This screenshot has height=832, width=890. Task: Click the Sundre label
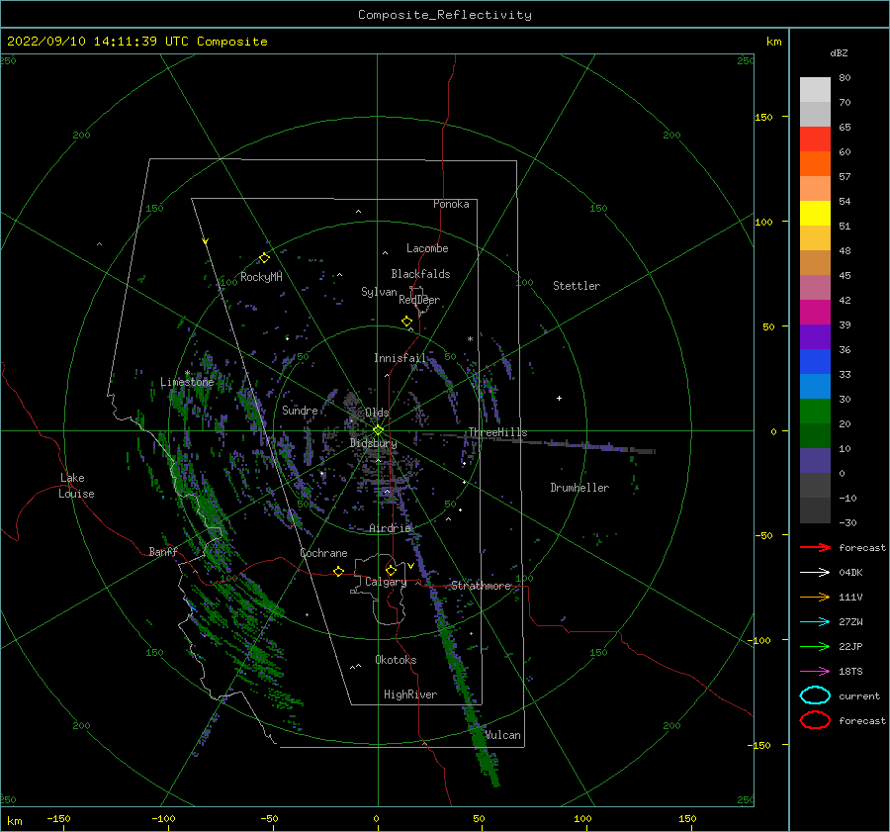tap(300, 410)
